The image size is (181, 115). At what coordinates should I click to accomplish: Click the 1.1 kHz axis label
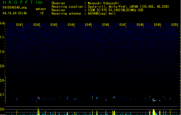(2, 37)
